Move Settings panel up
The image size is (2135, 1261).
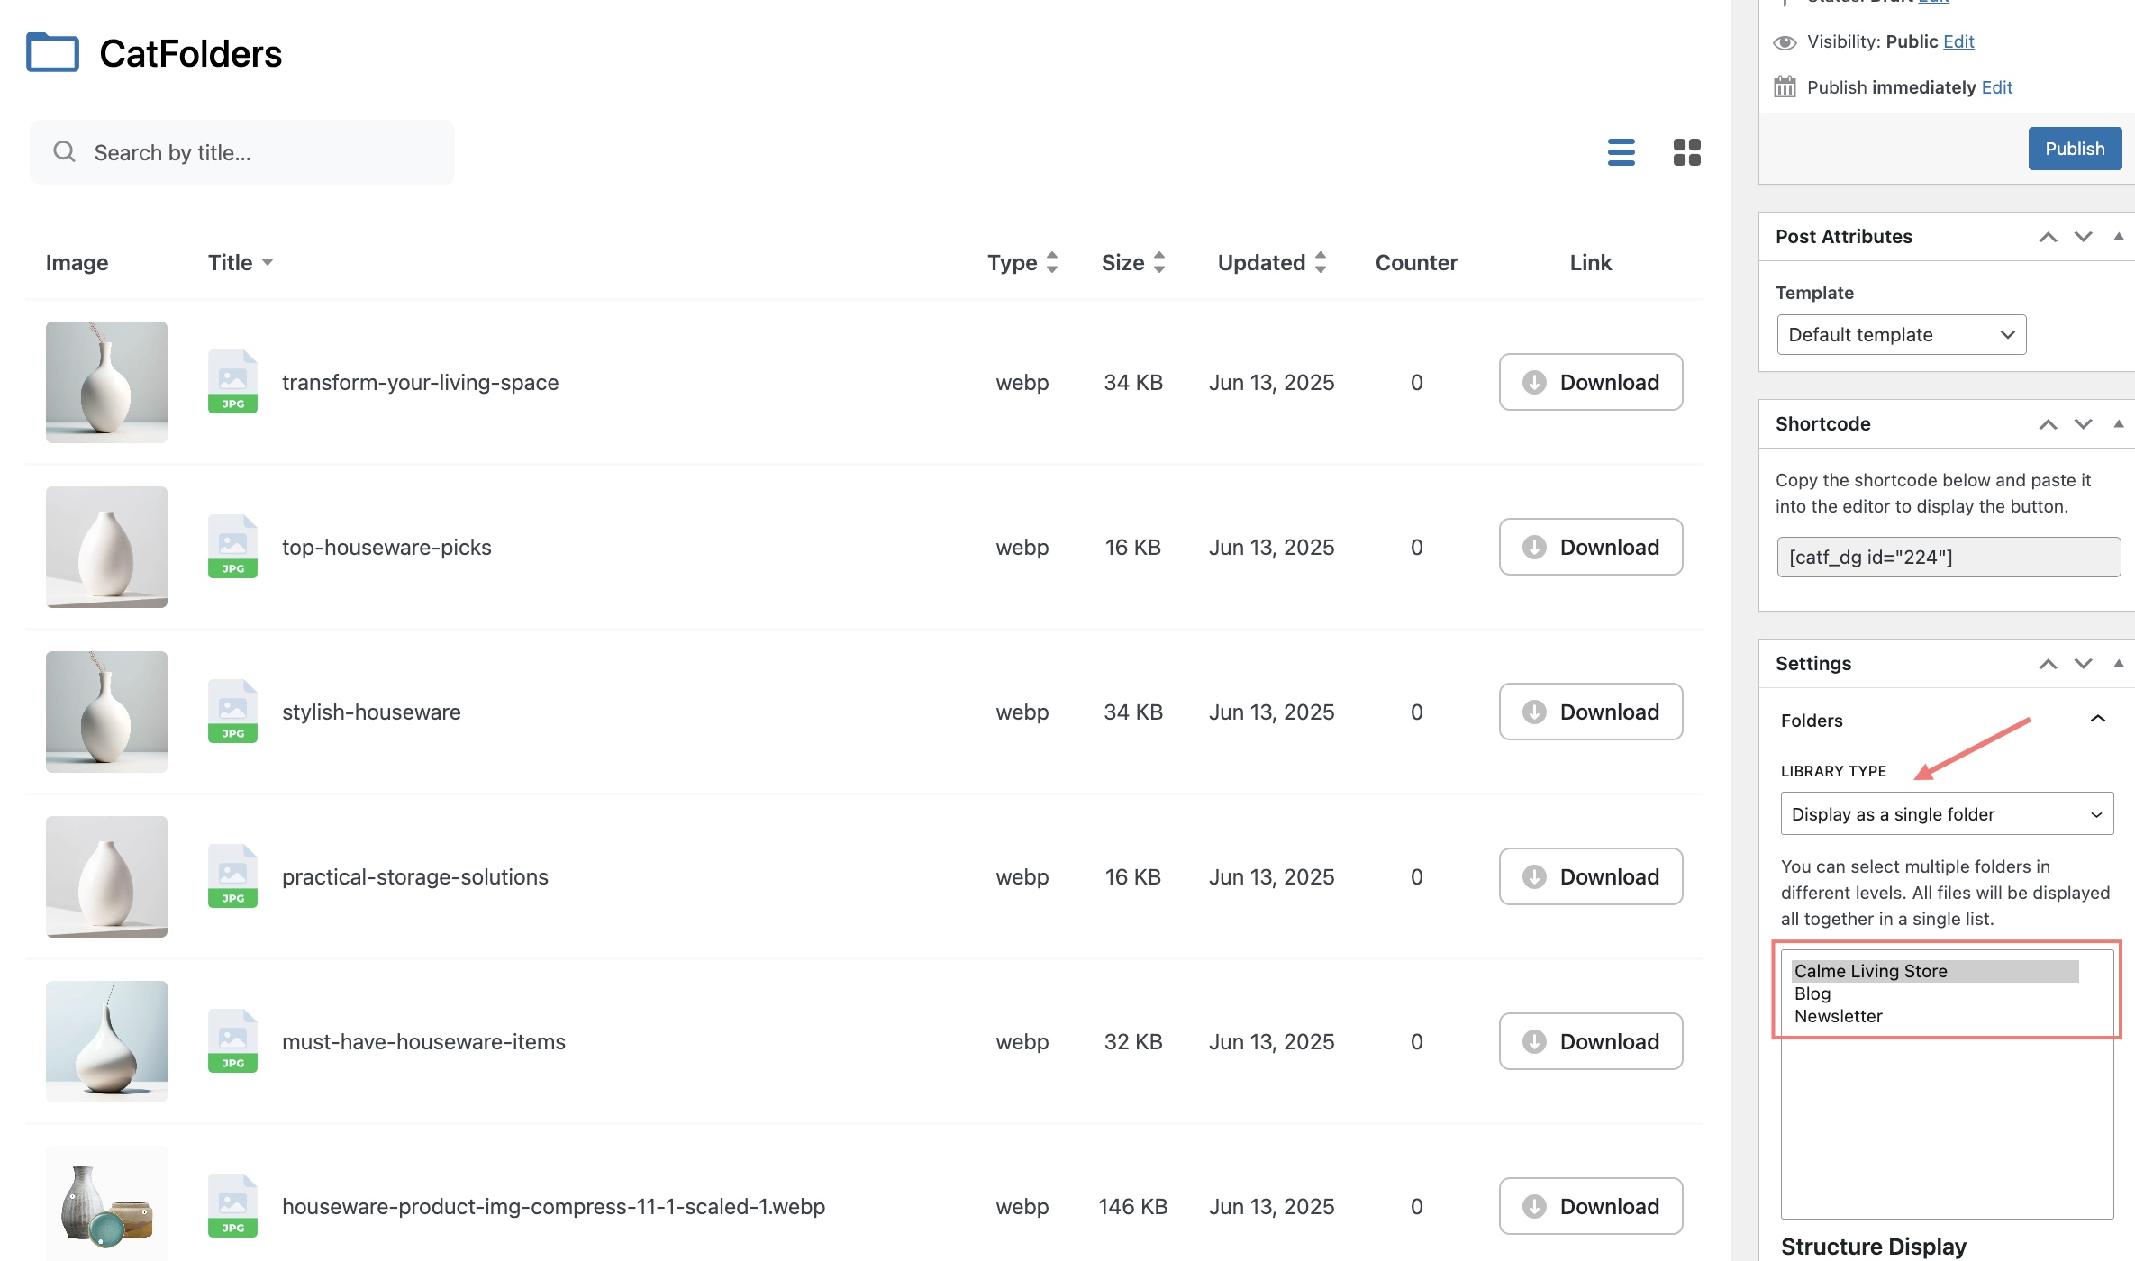coord(2048,664)
